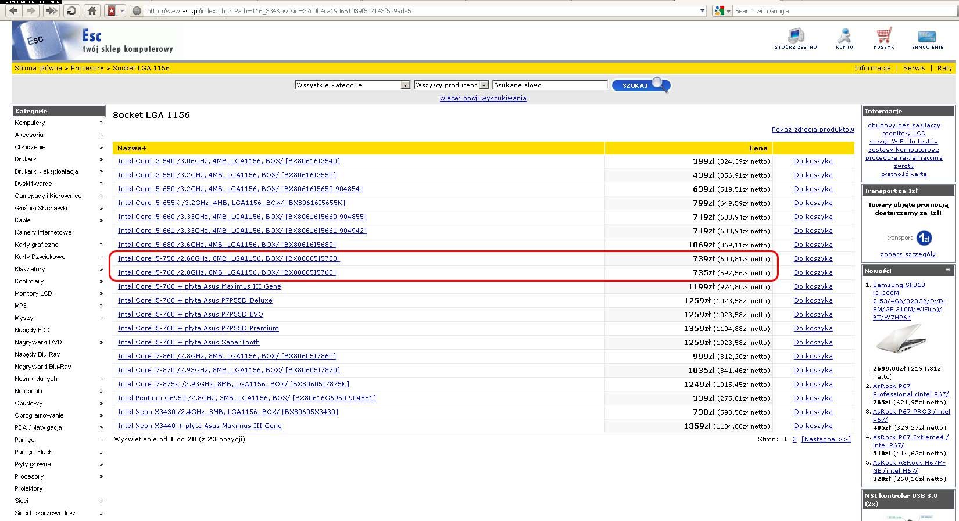
Task: Open the Intel Core i5-750 product link
Action: coord(228,258)
